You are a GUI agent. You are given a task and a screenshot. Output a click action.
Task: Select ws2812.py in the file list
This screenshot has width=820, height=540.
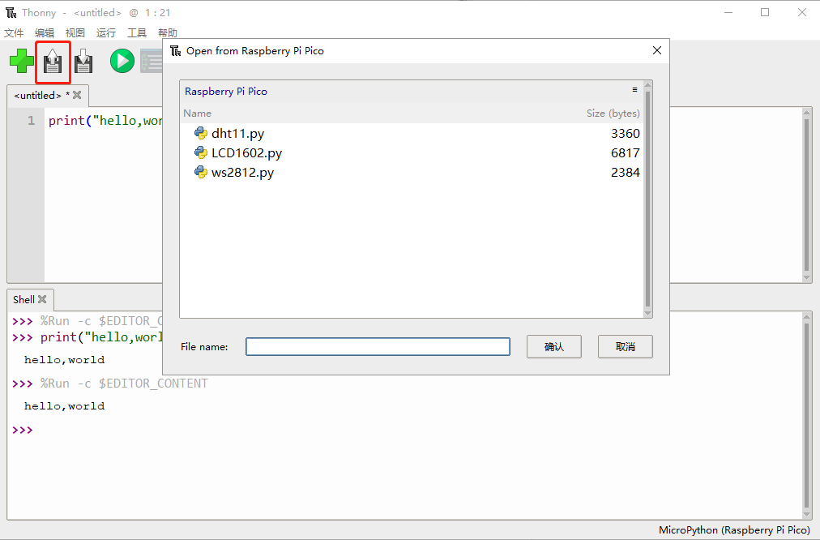click(412, 172)
